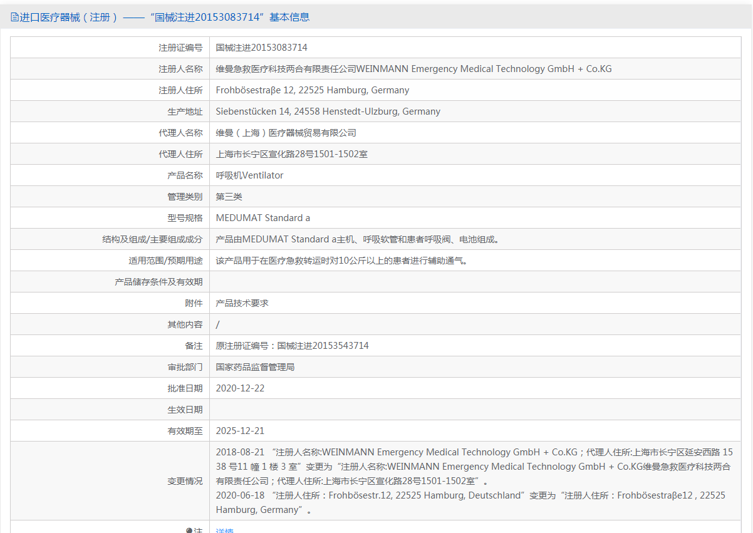
Task: Select the remark 原注册证编号：国械注进20153543714
Action: (x=293, y=346)
